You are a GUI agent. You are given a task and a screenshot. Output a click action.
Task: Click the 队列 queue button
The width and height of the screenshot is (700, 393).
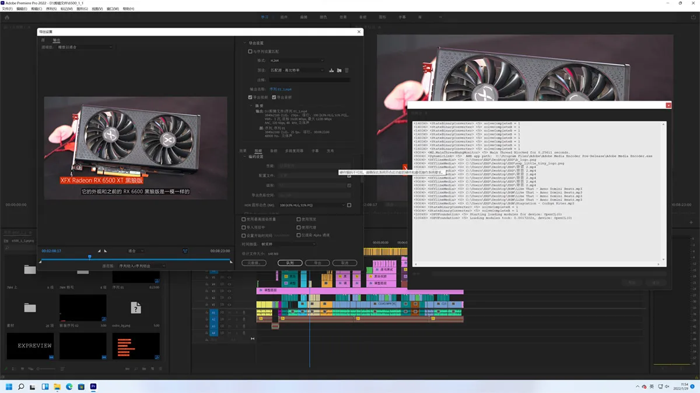(x=290, y=263)
